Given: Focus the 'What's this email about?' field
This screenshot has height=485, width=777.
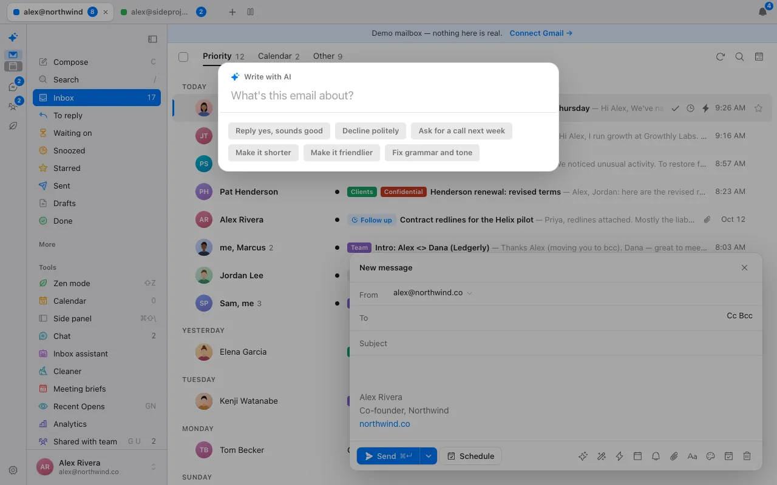Looking at the screenshot, I should click(x=388, y=96).
